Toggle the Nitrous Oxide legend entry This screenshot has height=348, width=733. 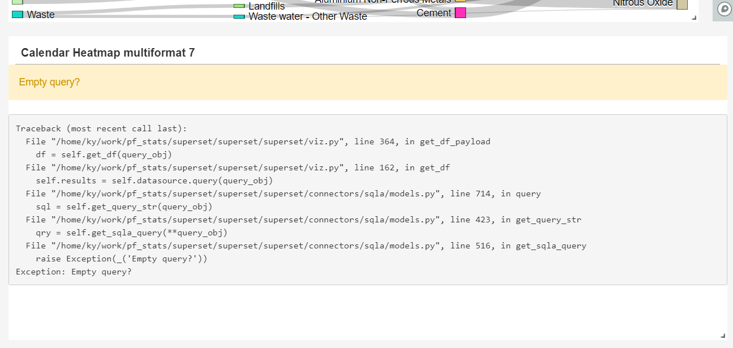tap(643, 3)
